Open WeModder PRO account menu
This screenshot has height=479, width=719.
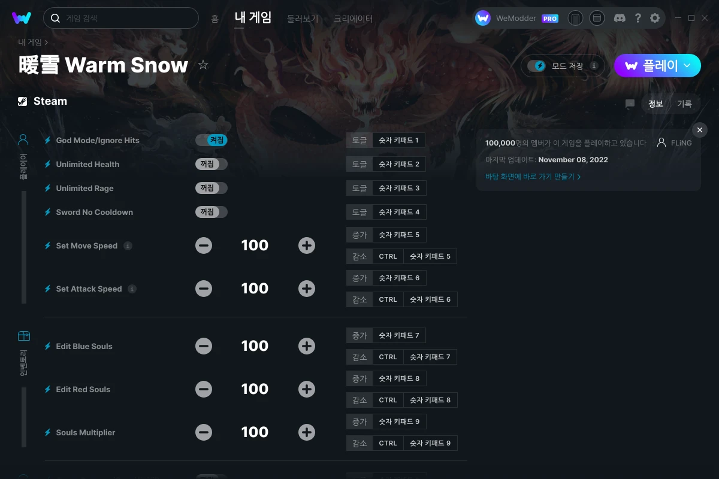tap(517, 18)
